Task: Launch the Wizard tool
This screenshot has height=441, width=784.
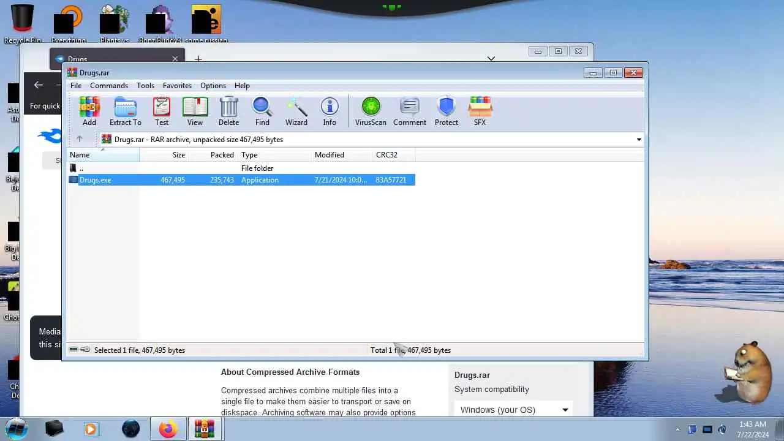Action: coord(296,111)
